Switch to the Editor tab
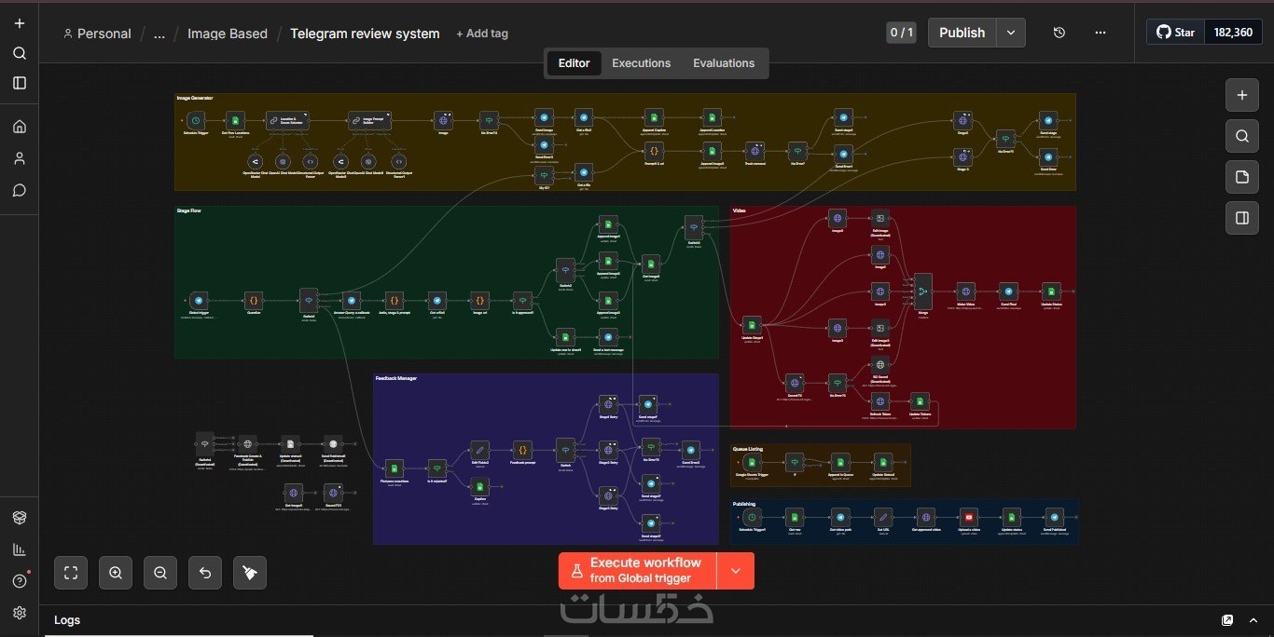The width and height of the screenshot is (1274, 637). pyautogui.click(x=574, y=63)
